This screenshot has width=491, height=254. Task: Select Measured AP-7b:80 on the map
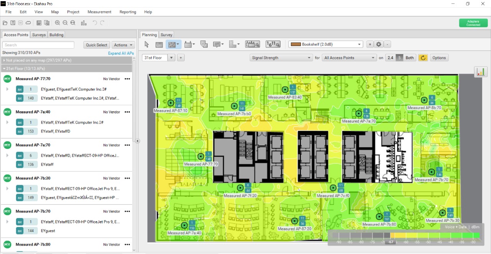[x=379, y=217]
